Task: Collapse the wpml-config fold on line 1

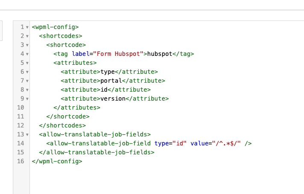Action: tap(27, 27)
